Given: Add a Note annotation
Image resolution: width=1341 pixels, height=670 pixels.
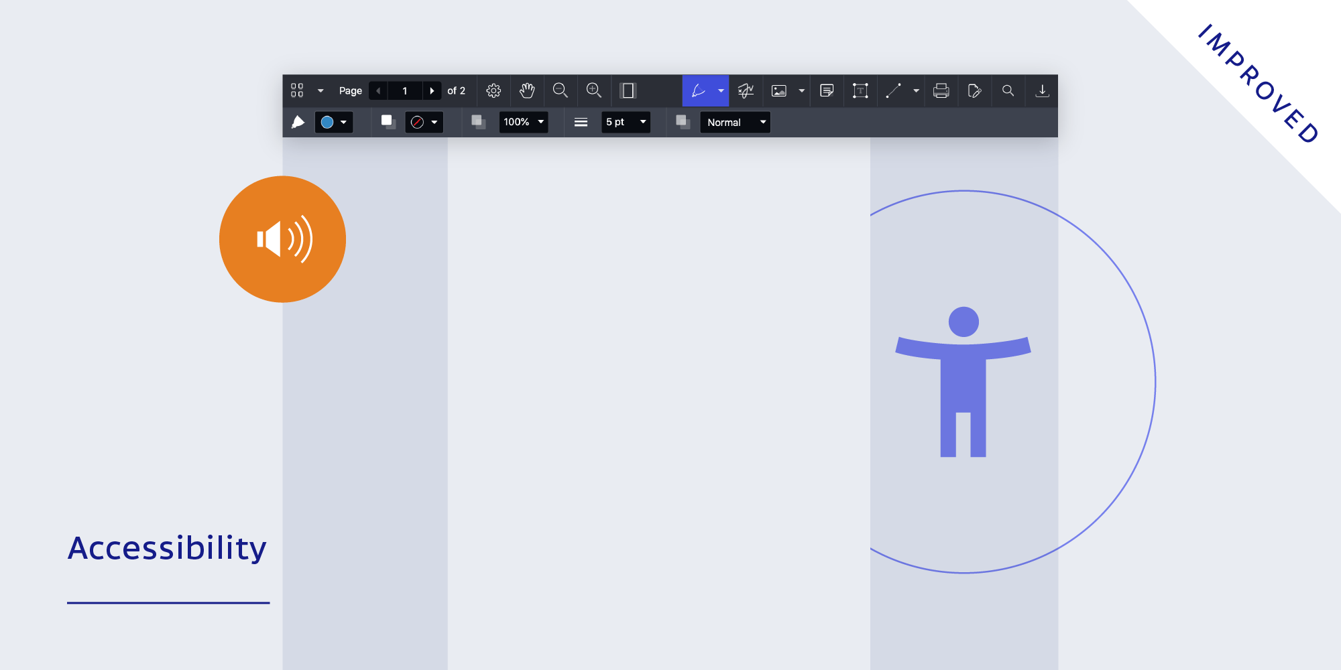Looking at the screenshot, I should click(826, 90).
